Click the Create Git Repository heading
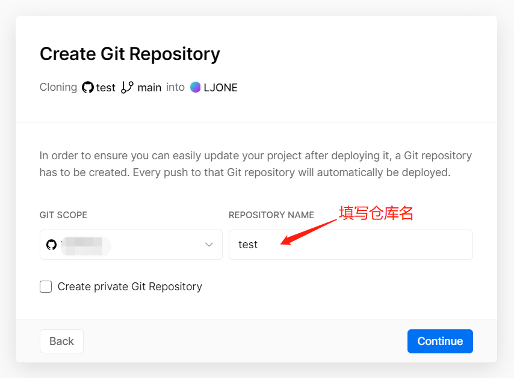This screenshot has width=514, height=378. [x=130, y=54]
